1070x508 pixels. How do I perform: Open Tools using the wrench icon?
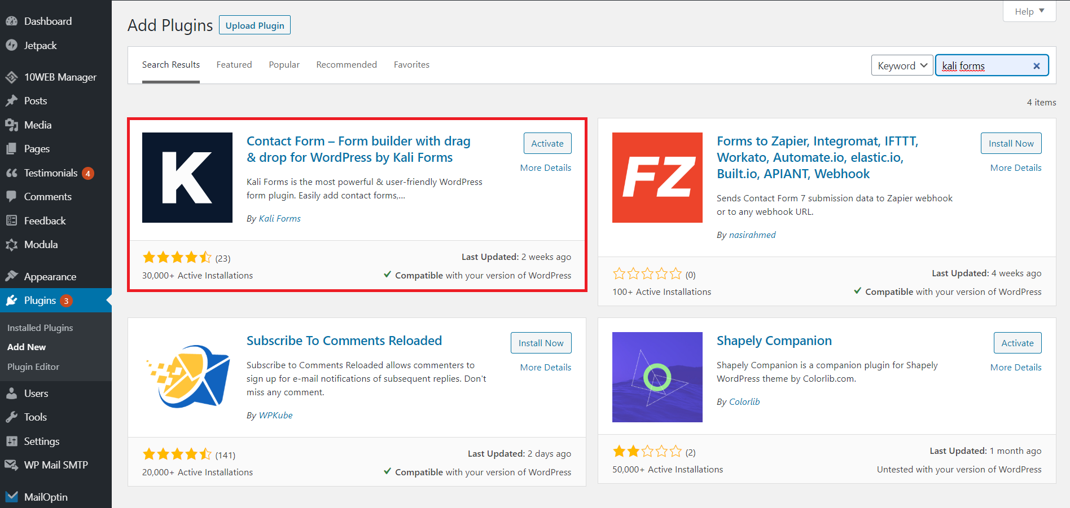tap(12, 417)
